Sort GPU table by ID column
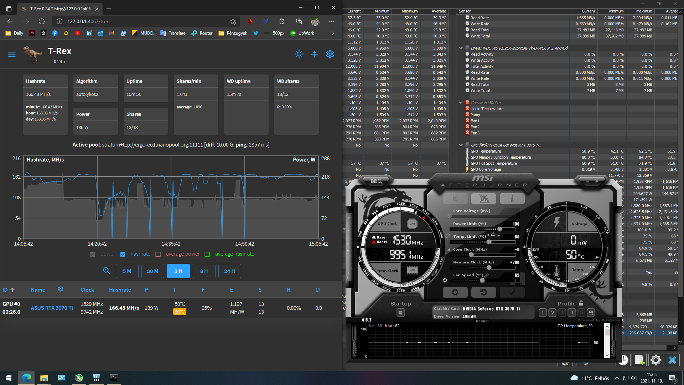The height and width of the screenshot is (385, 684). 9,290
